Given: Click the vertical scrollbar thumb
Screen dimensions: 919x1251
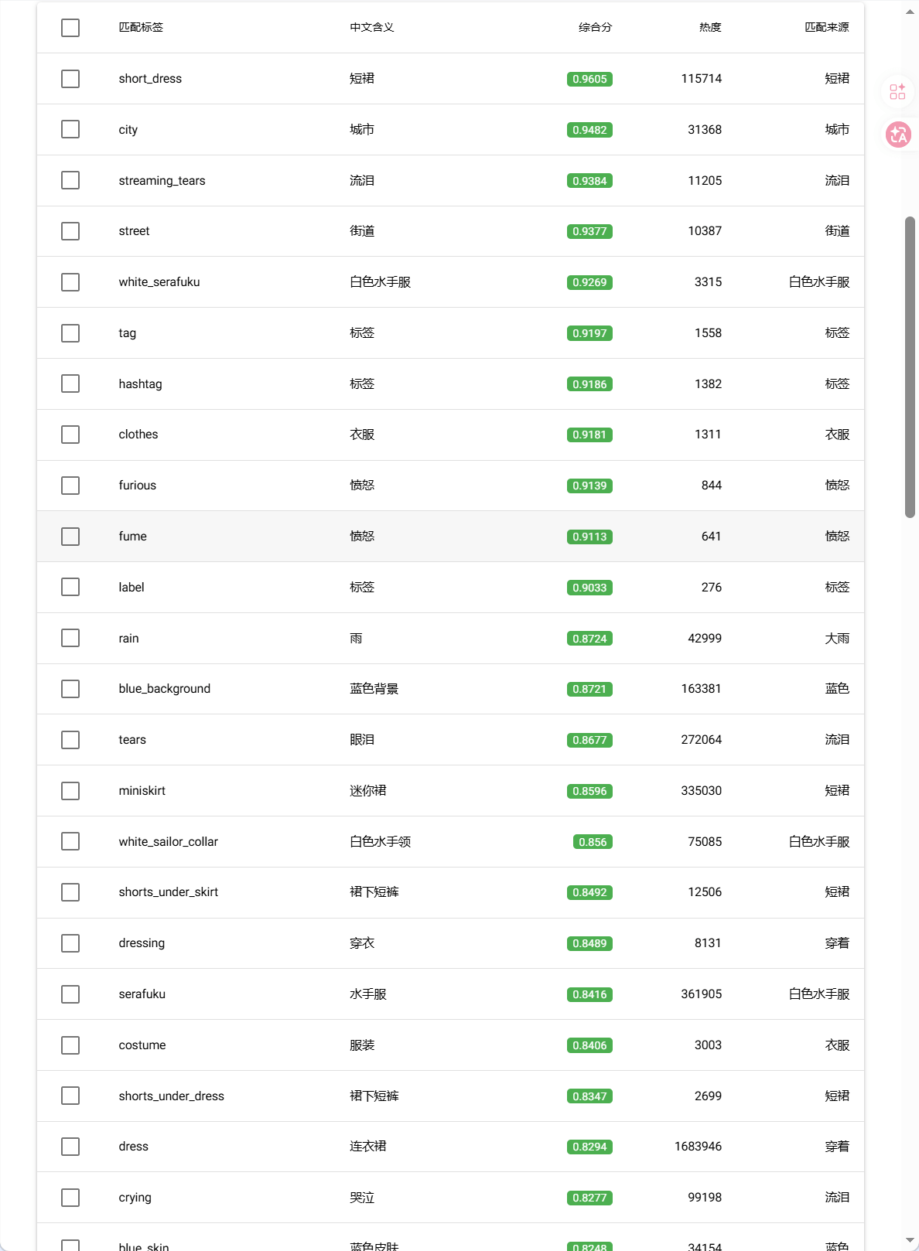Looking at the screenshot, I should pos(910,367).
